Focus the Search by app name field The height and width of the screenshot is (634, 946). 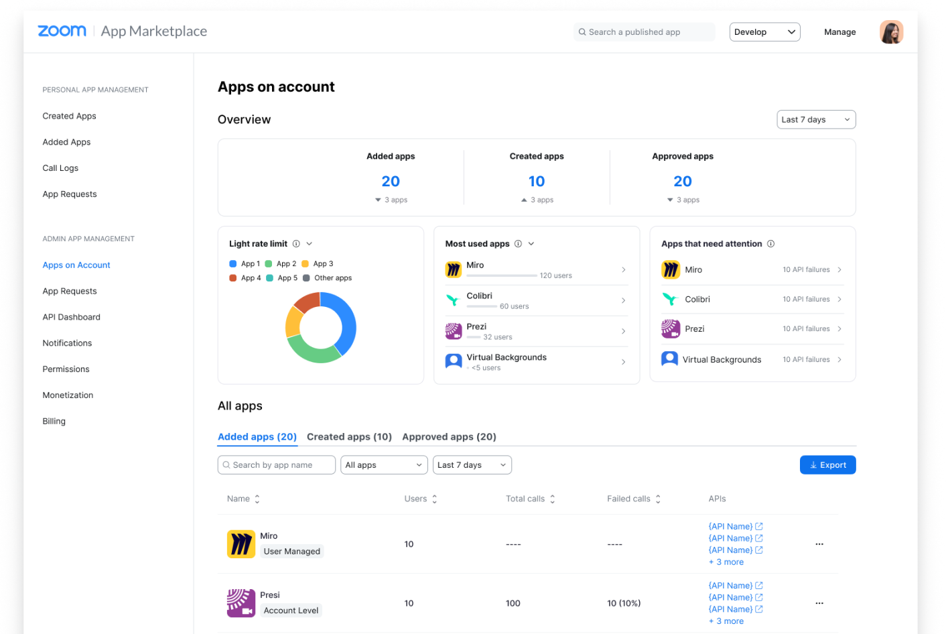tap(276, 465)
